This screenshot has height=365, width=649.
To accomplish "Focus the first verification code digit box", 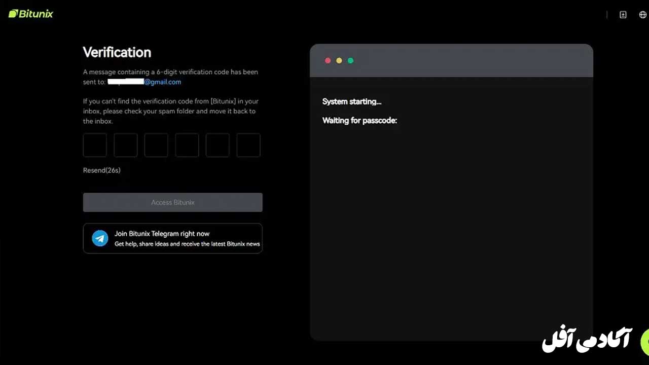I will [x=95, y=145].
